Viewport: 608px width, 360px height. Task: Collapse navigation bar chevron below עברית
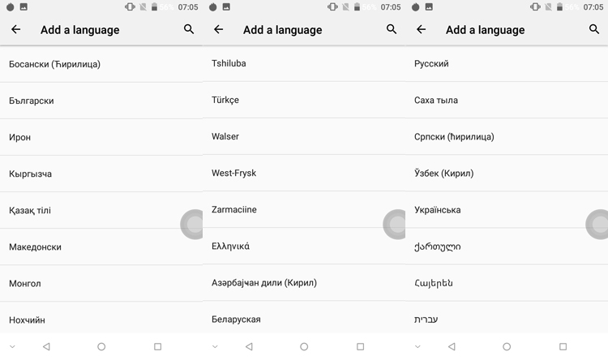[417, 346]
